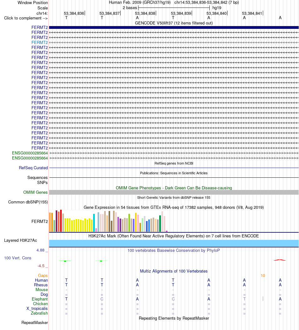Click the 'Chicken' alignment row label
The image size is (299, 330).
(40, 304)
